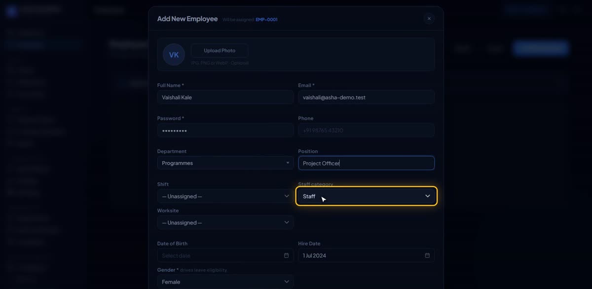
Task: Edit the Email field
Action: point(366,97)
